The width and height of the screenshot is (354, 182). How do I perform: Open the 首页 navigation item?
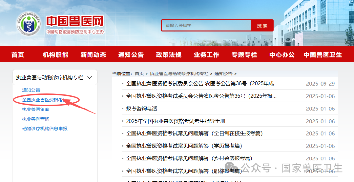pos(18,55)
